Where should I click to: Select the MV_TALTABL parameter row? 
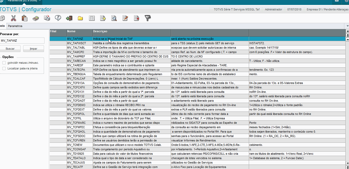point(197,48)
